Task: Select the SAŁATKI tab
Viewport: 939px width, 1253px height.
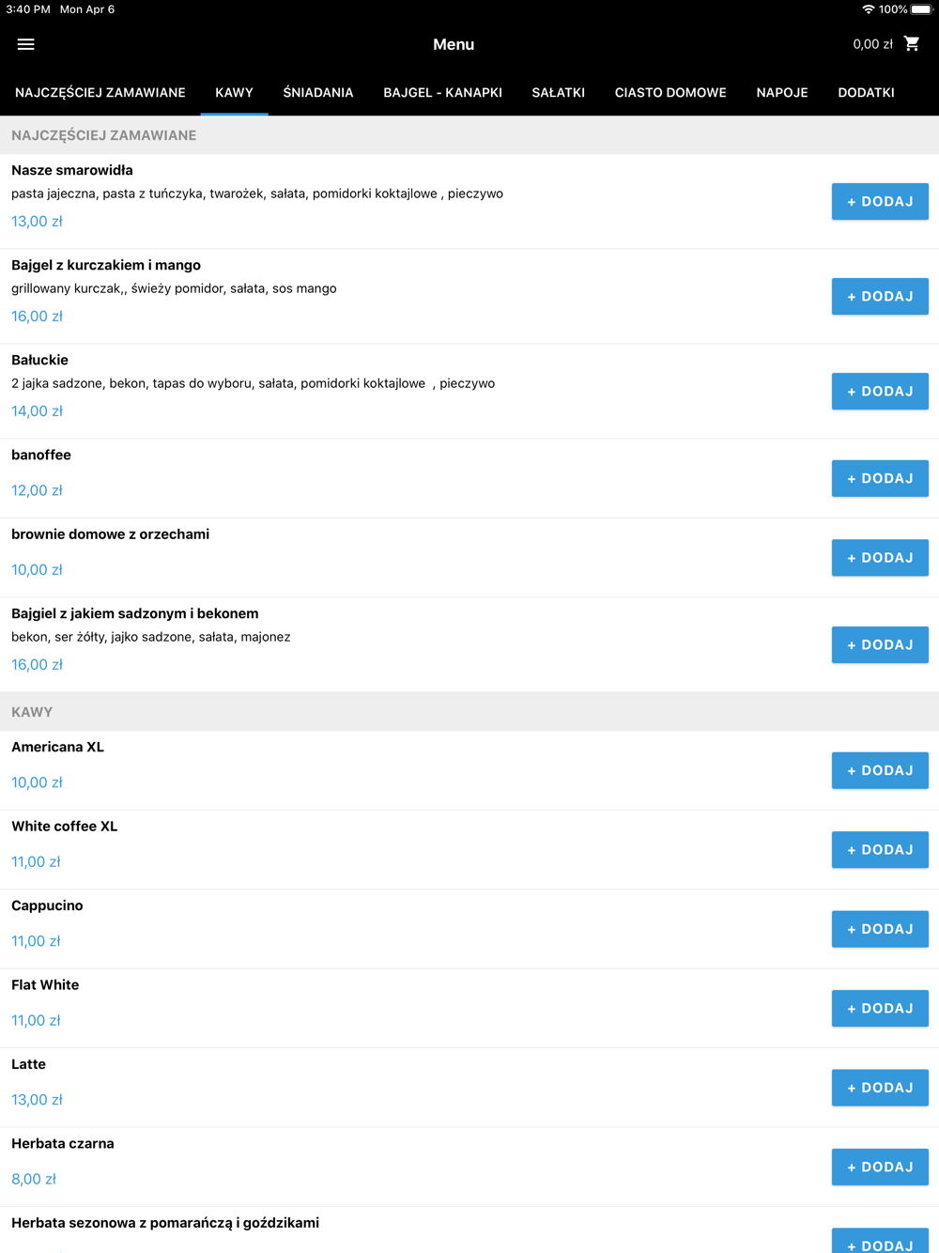Action: point(558,93)
